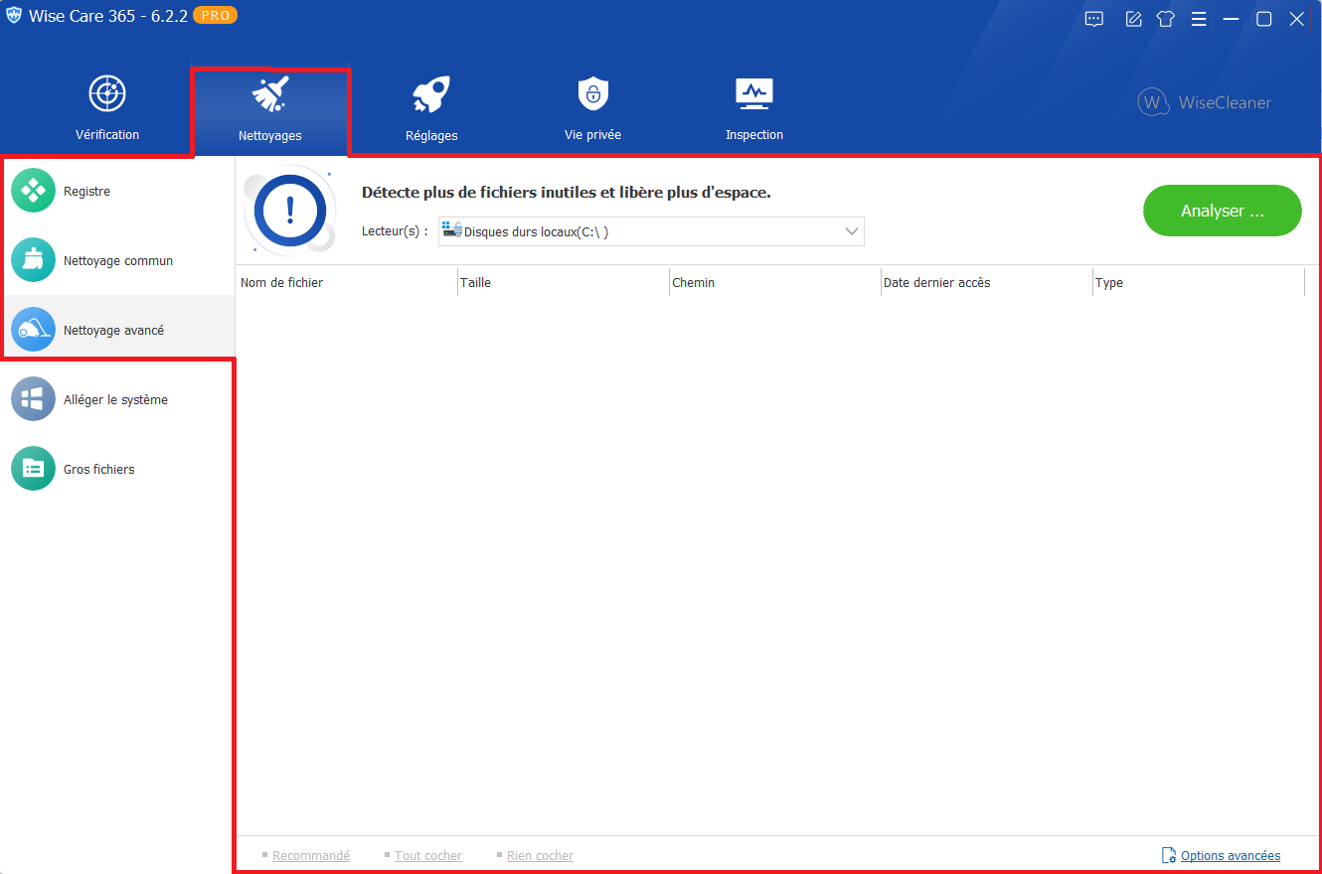Switch to the Nettoyages tab

coord(269,111)
